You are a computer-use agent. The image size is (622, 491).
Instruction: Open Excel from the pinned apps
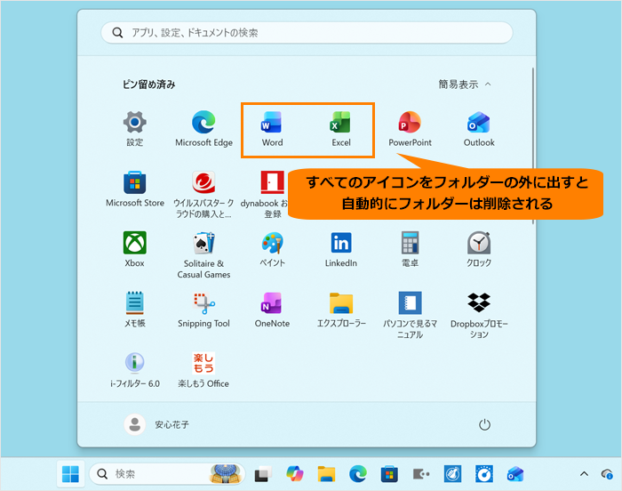341,129
